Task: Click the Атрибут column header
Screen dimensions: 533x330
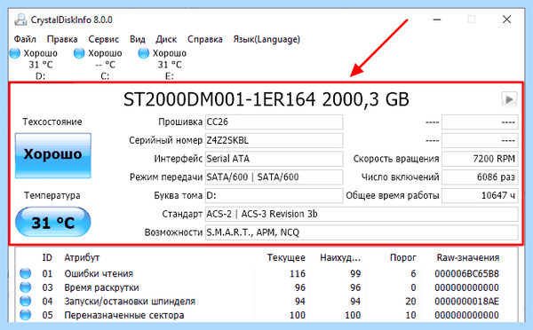Action: click(82, 257)
